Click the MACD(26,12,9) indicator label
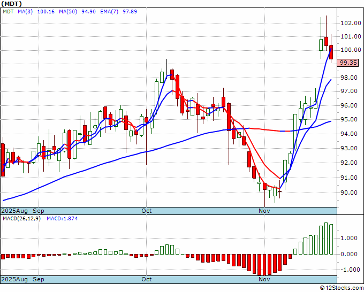Viewport: 364px width, 292px height. (x=21, y=219)
